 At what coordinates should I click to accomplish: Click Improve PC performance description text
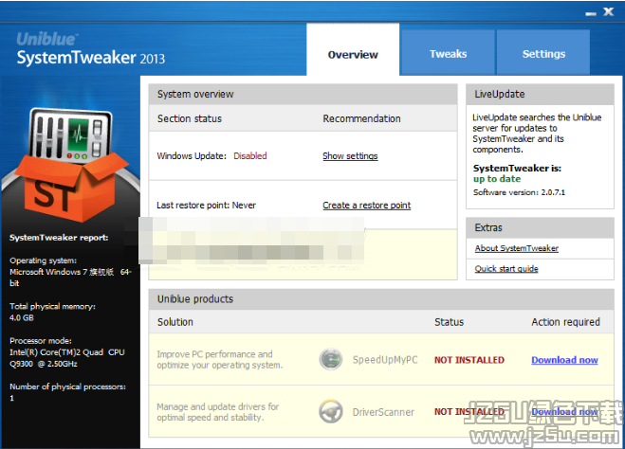pyautogui.click(x=220, y=359)
